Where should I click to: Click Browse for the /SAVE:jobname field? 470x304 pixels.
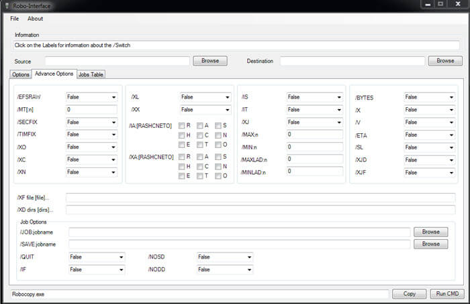tap(431, 244)
